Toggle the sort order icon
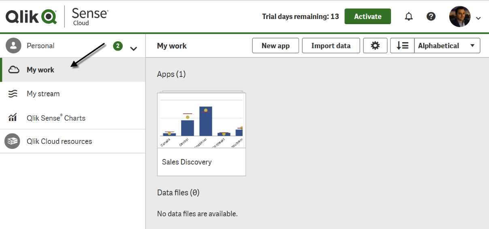The height and width of the screenshot is (229, 489). [402, 46]
